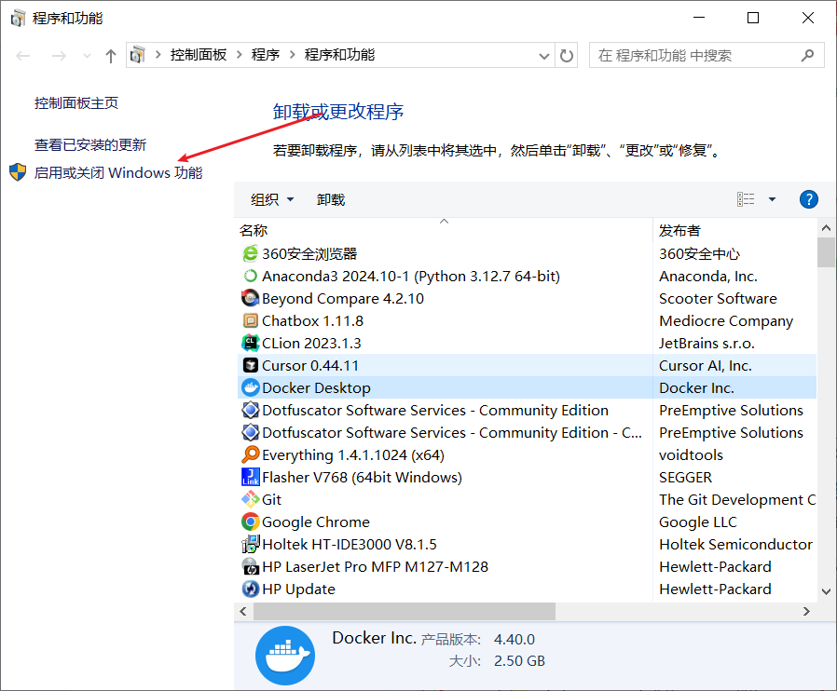Click the Anaconda3 green circle icon
Image resolution: width=837 pixels, height=691 pixels.
tap(250, 277)
